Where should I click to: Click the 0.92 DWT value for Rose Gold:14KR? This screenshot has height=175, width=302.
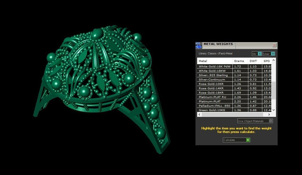(253, 88)
